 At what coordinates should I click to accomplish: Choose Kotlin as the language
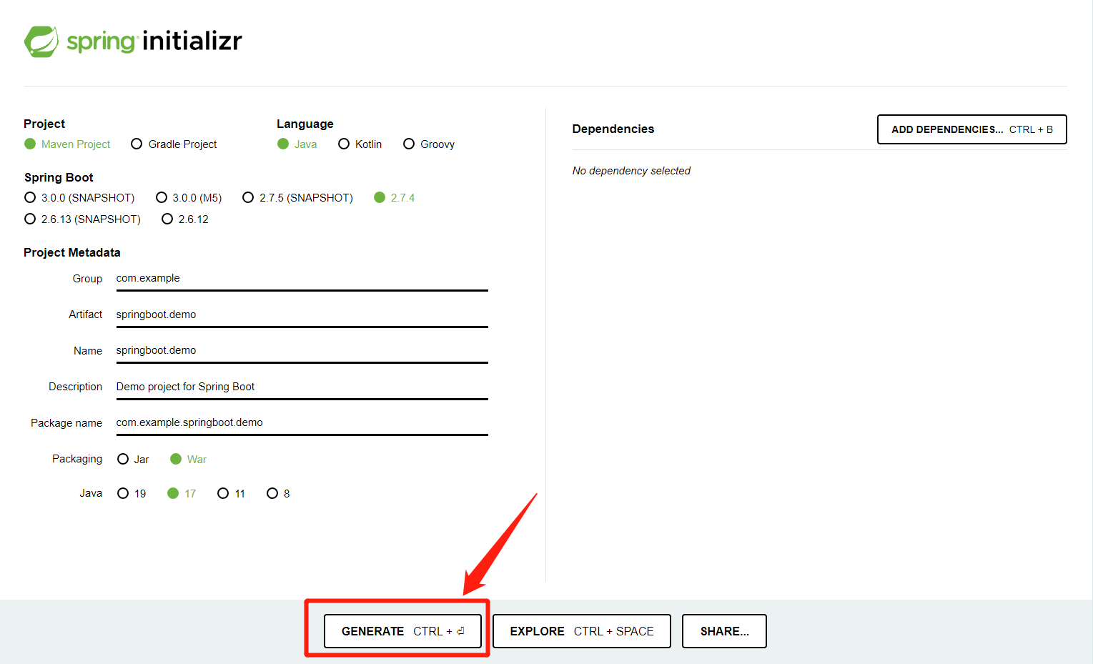point(360,144)
